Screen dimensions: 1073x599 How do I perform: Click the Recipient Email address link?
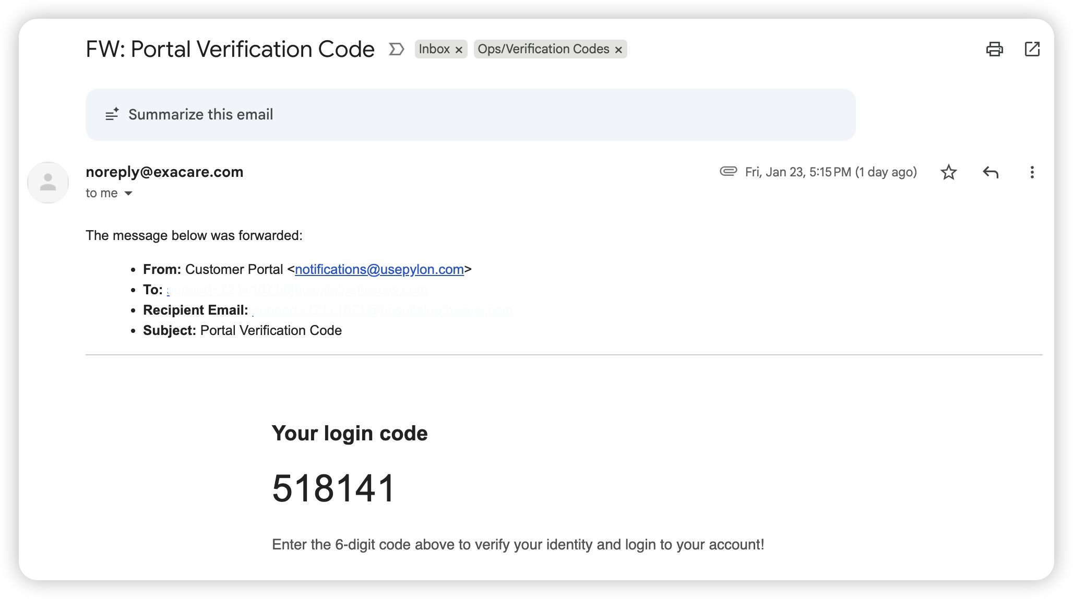click(x=383, y=310)
